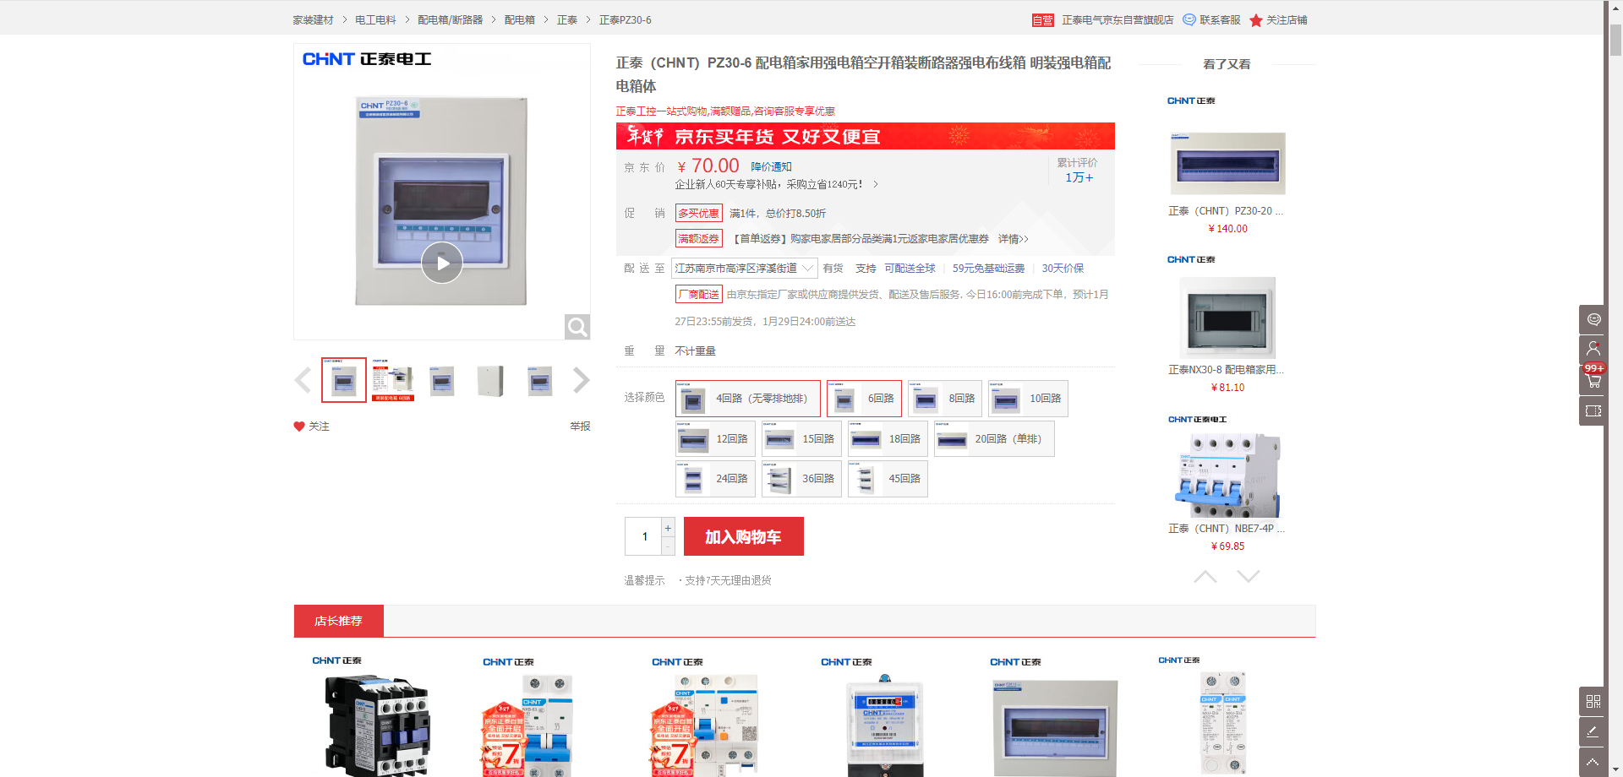Select the 15回路 option
1623x777 pixels.
pos(801,439)
